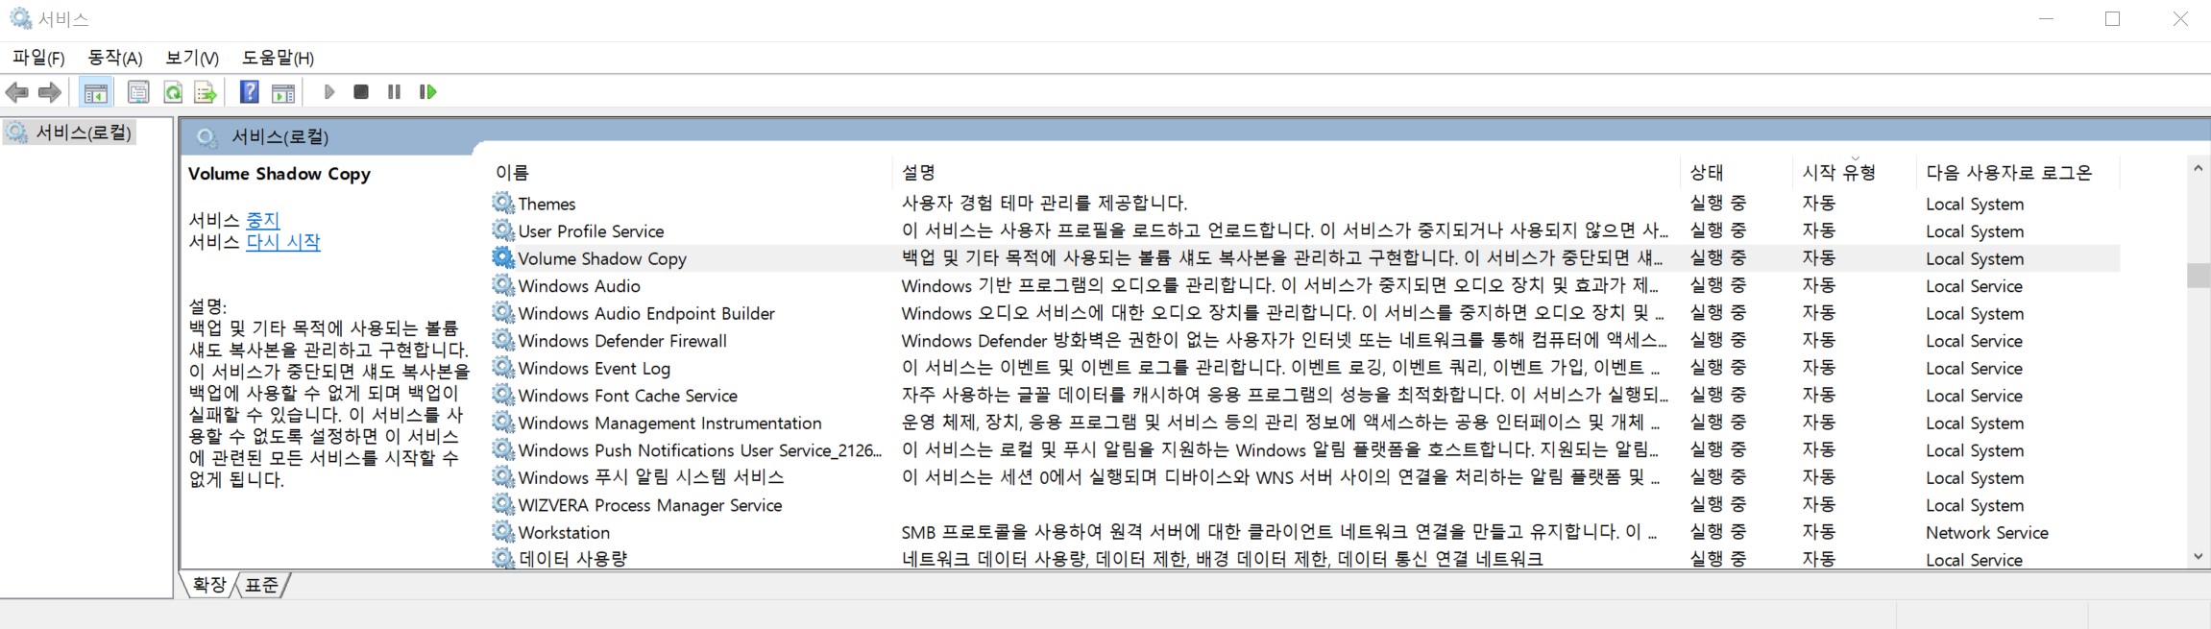Click the Services window title icon
2211x629 pixels.
(x=20, y=18)
